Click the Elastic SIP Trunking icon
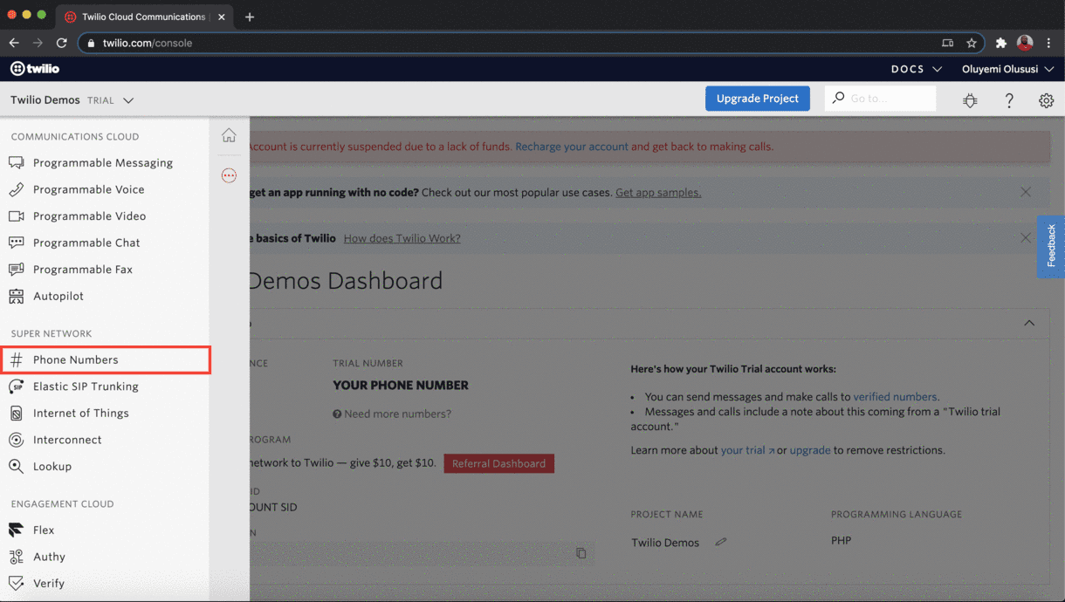 pyautogui.click(x=16, y=387)
